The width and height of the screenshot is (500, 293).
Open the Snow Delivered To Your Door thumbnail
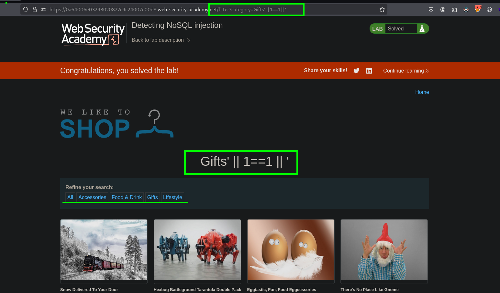[104, 250]
